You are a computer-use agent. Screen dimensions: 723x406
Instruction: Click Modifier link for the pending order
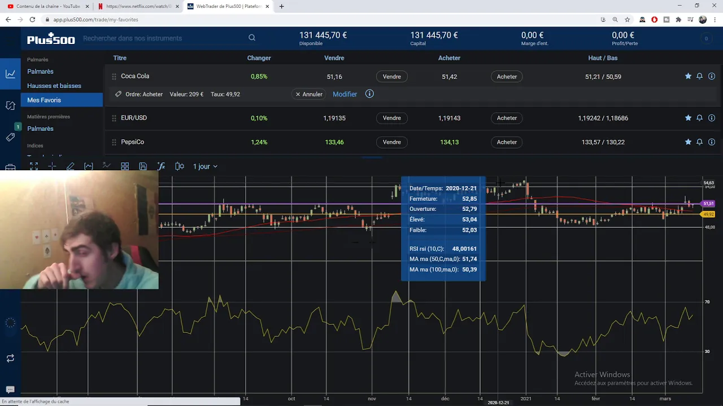(345, 94)
